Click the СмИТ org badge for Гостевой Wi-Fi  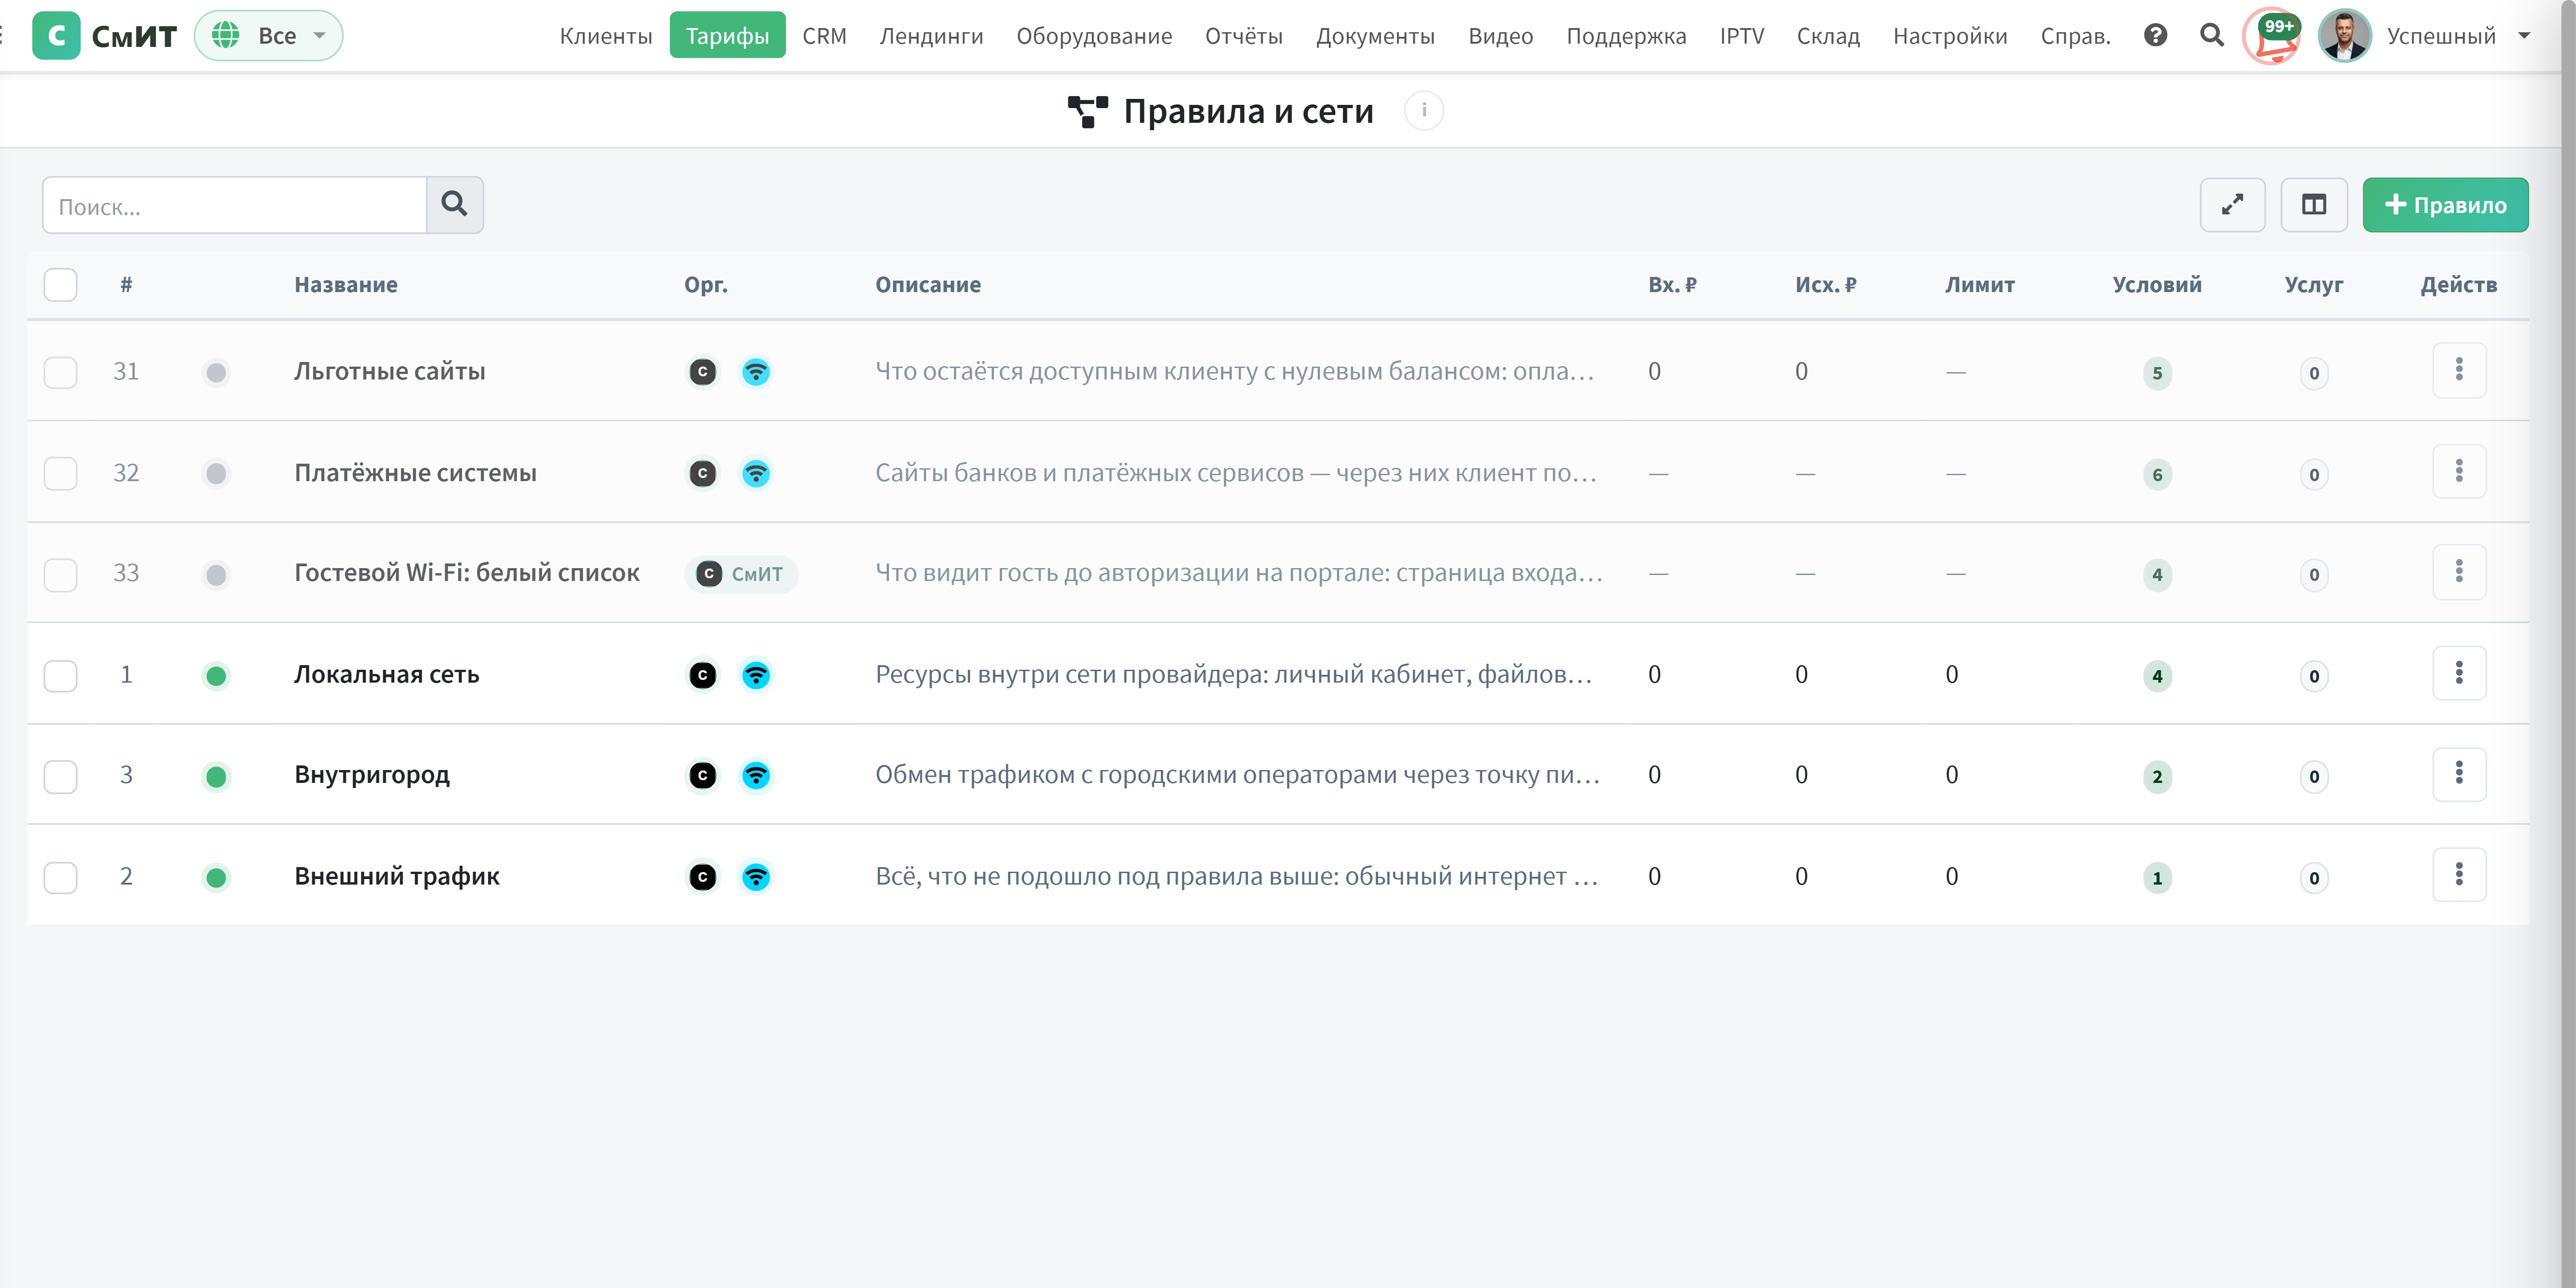[741, 574]
